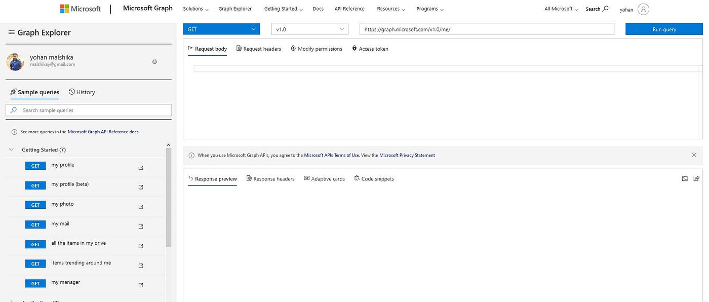Open the Microsoft Privacy Statement link
Image resolution: width=709 pixels, height=302 pixels.
(x=407, y=156)
